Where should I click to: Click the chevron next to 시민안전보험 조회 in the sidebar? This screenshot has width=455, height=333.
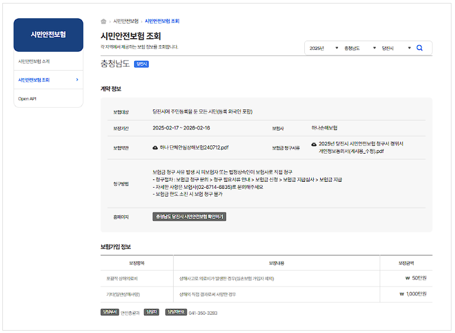77,79
